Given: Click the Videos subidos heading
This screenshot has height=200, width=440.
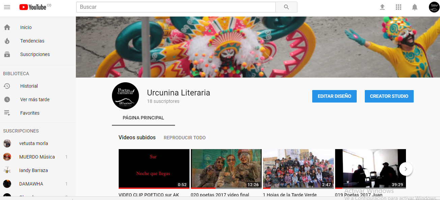Looking at the screenshot, I should click(x=137, y=138).
